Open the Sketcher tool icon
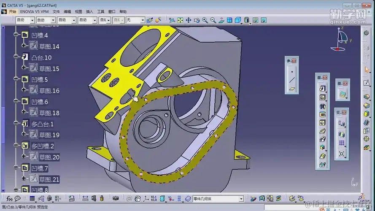The width and height of the screenshot is (375, 211). point(367,83)
